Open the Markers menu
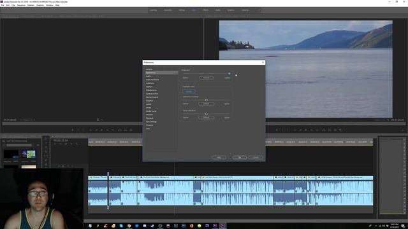408x229 pixels. 31,5
